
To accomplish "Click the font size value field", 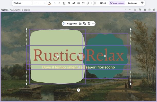I will [x=40, y=3].
